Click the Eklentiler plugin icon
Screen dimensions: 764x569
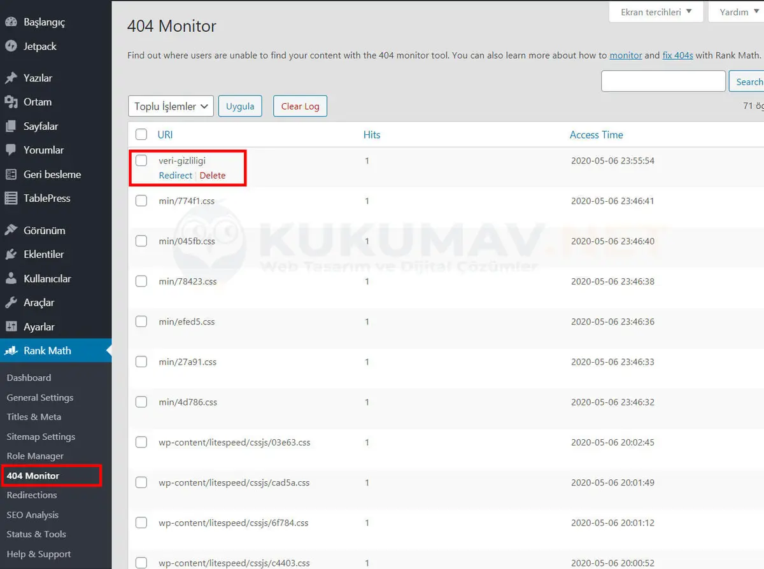click(x=11, y=254)
